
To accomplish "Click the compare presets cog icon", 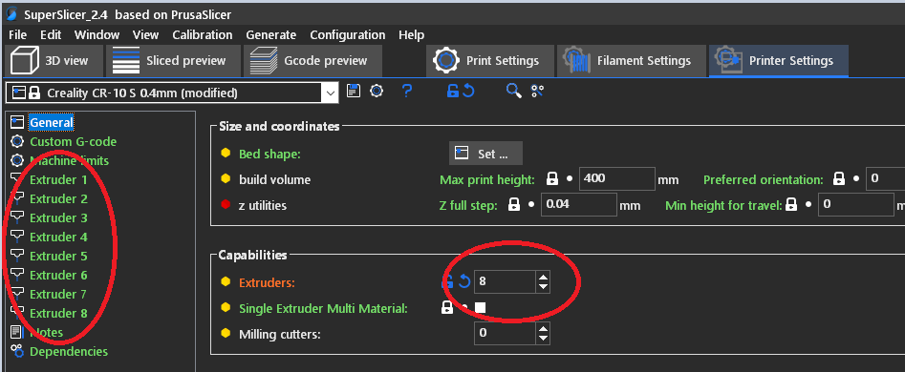I will [377, 91].
